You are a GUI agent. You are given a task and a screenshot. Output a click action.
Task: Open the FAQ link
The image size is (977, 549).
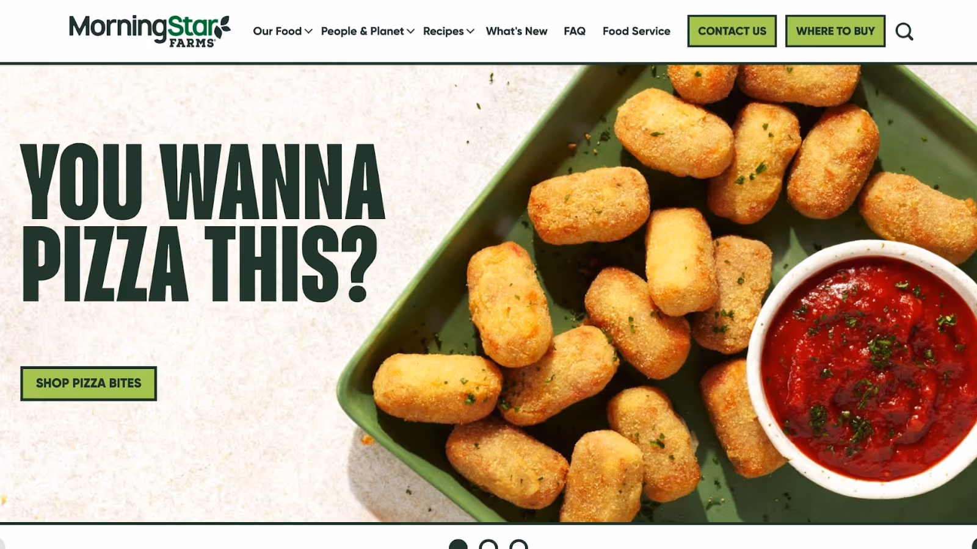click(575, 31)
